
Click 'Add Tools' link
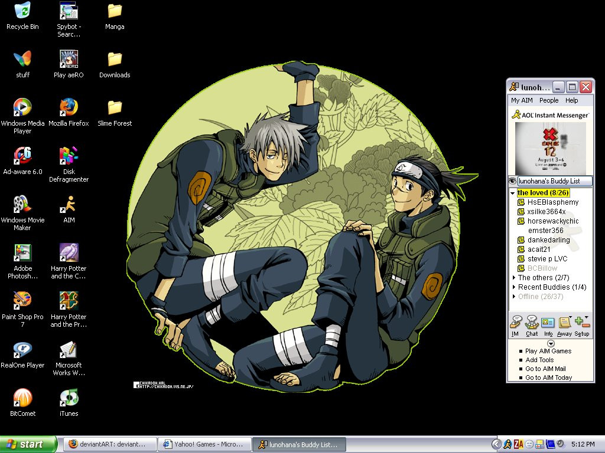tap(539, 360)
